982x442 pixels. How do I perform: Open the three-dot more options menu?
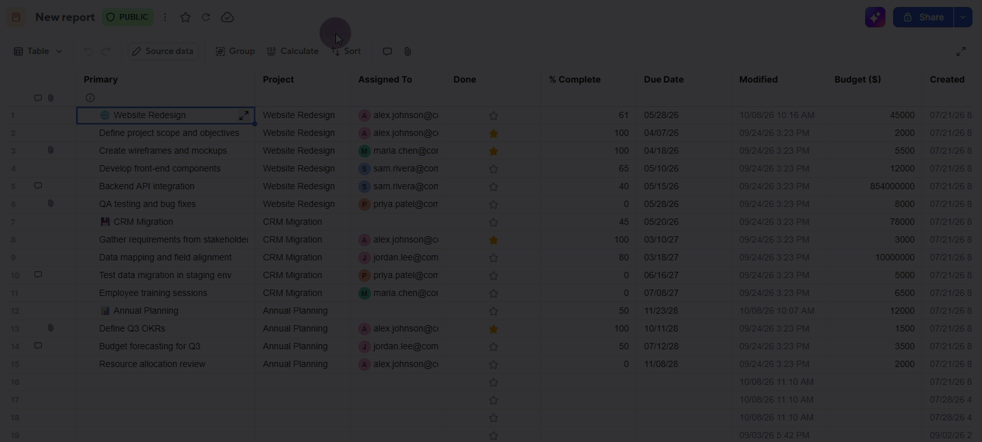click(x=165, y=17)
